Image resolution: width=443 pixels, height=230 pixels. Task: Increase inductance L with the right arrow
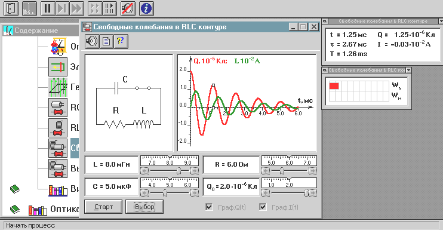coord(194,171)
